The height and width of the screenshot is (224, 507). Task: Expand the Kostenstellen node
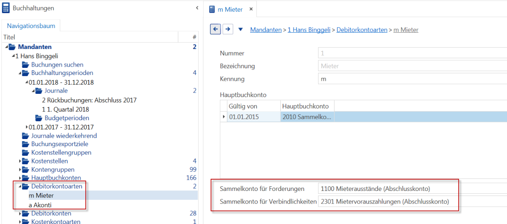tap(20, 161)
